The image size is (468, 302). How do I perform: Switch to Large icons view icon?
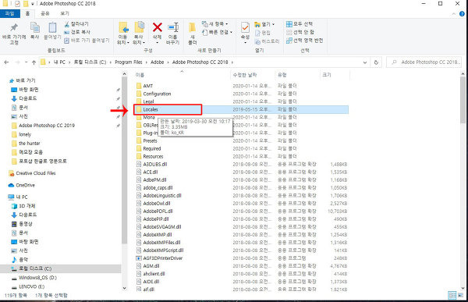(460, 296)
